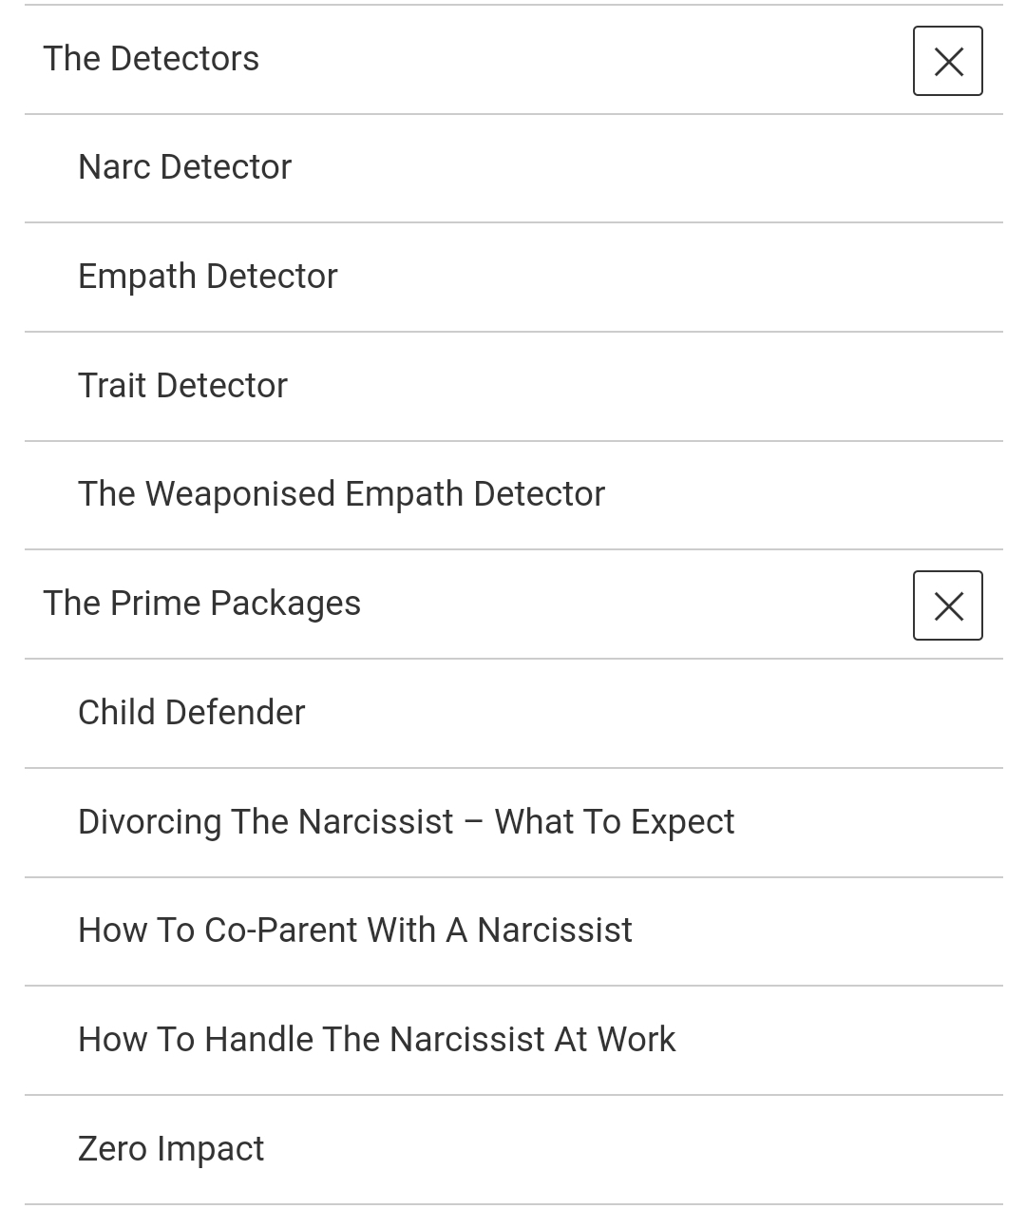Open Child Defender package

pos(191,713)
